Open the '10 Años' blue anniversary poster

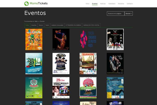34,64
